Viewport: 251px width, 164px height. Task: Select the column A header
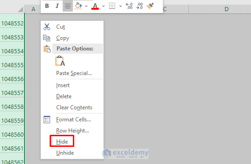click(x=33, y=9)
